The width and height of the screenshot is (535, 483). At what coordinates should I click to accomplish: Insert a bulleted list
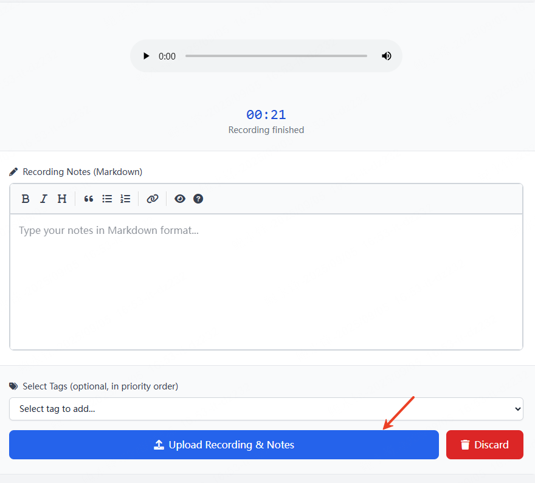(x=107, y=199)
